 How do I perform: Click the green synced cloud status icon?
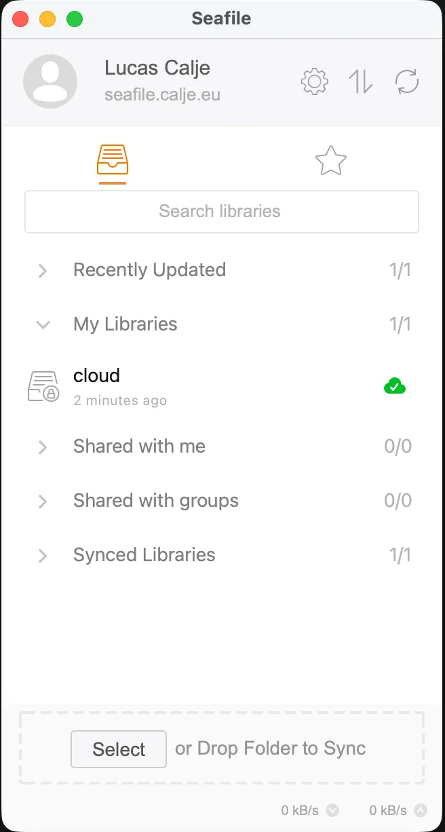pos(395,387)
